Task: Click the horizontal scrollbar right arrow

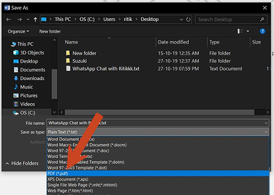Action: coord(268,112)
